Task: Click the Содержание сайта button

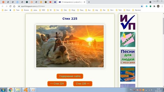Action: point(70,76)
